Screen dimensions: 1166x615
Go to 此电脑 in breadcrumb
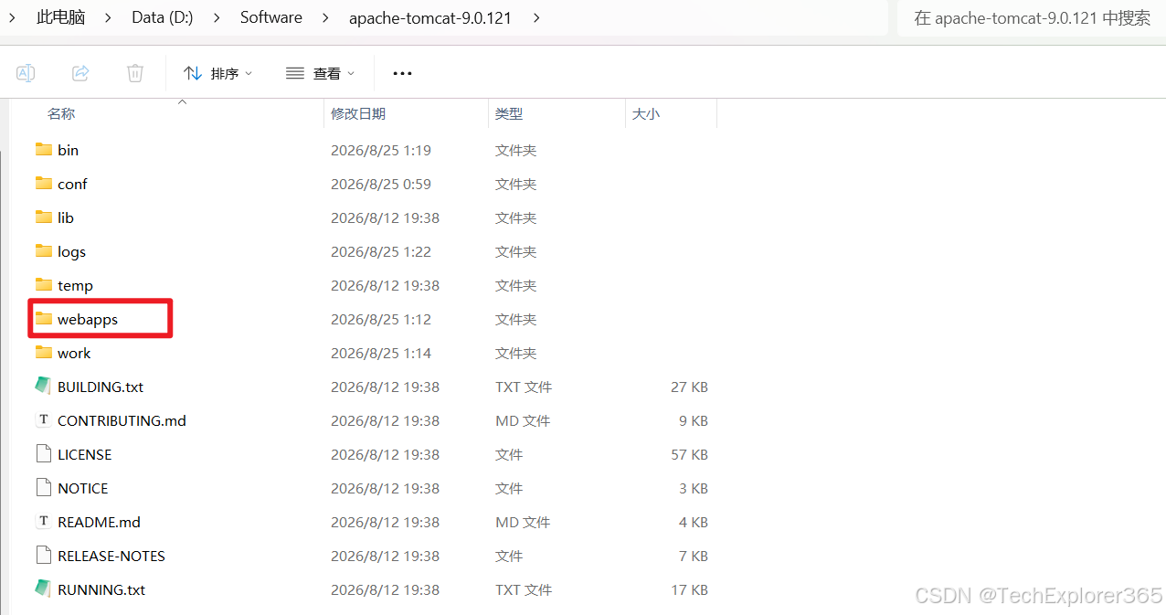[x=61, y=17]
